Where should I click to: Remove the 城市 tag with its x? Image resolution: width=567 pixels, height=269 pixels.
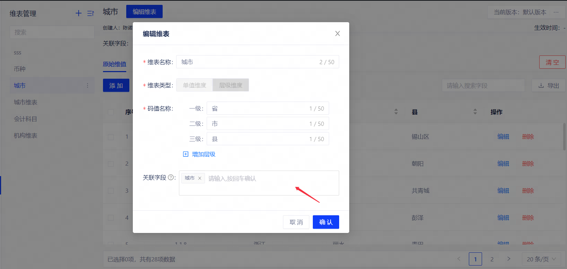tap(200, 178)
